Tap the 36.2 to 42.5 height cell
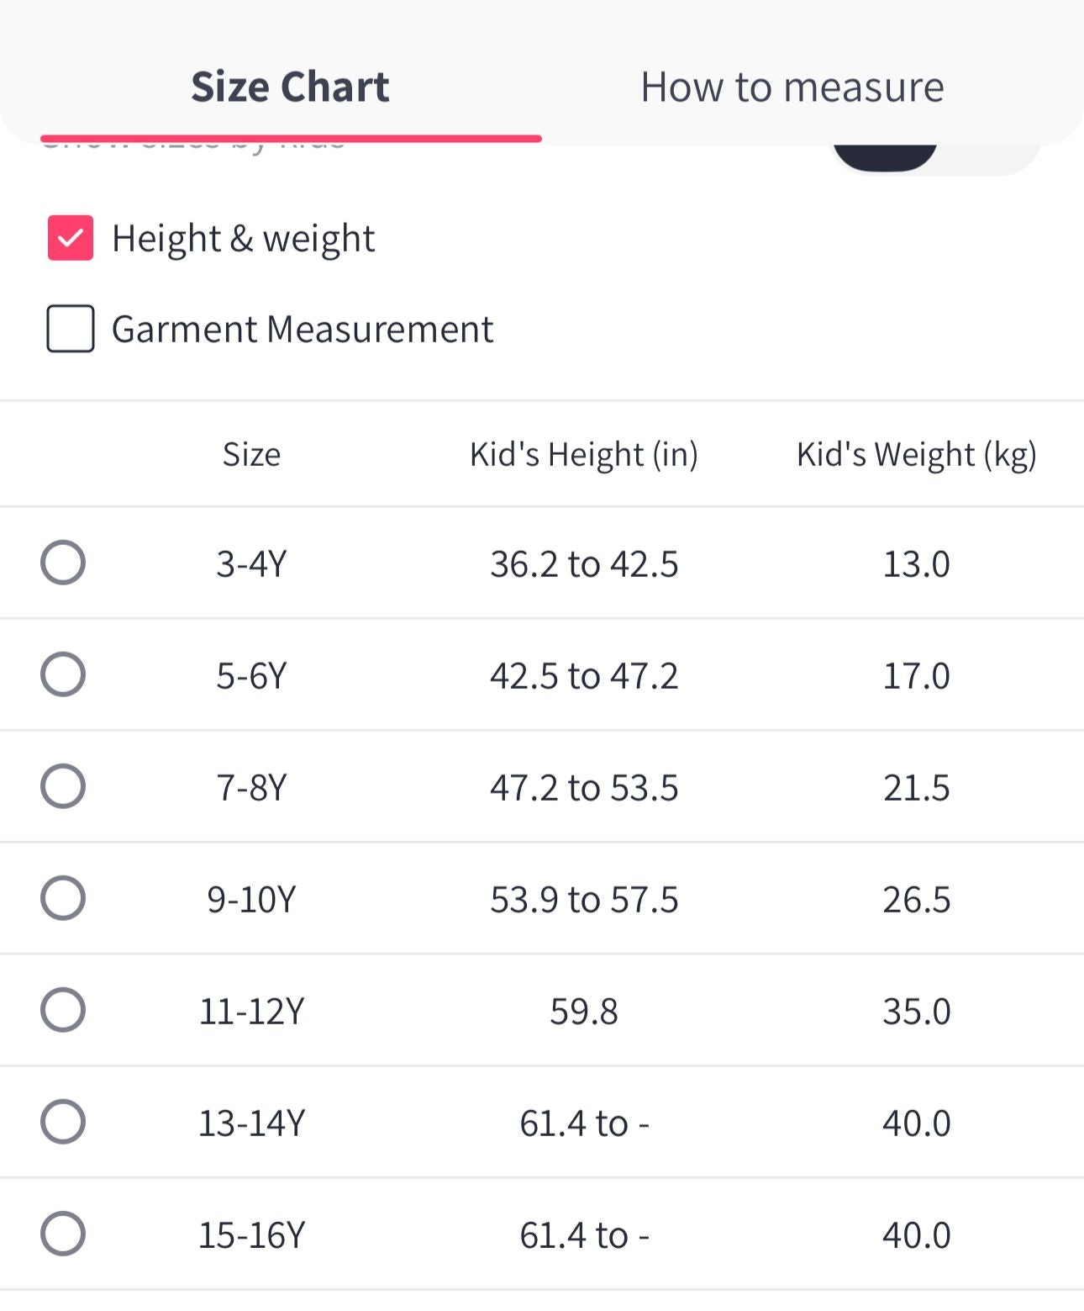This screenshot has width=1084, height=1311. [x=583, y=564]
